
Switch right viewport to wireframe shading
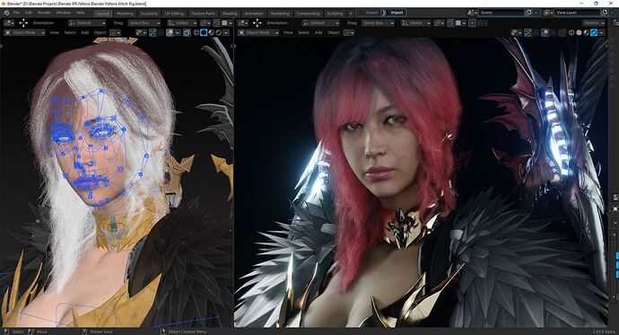click(571, 33)
